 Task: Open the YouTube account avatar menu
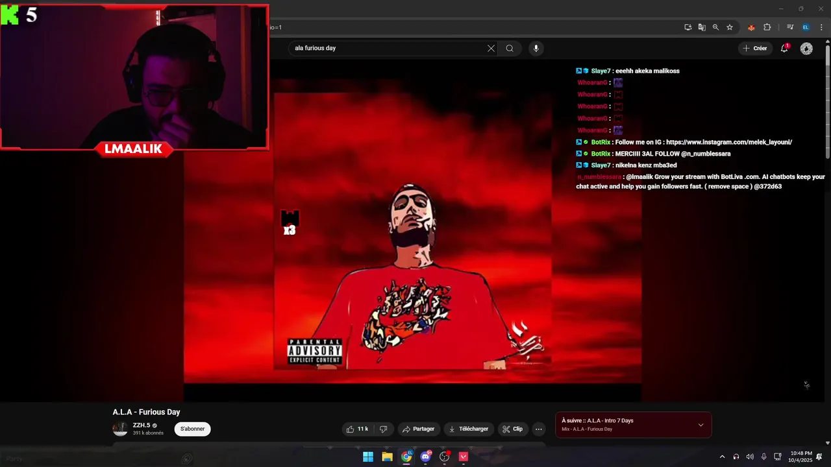(x=806, y=49)
